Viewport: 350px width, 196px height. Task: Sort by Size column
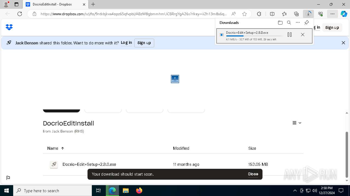pos(252,148)
